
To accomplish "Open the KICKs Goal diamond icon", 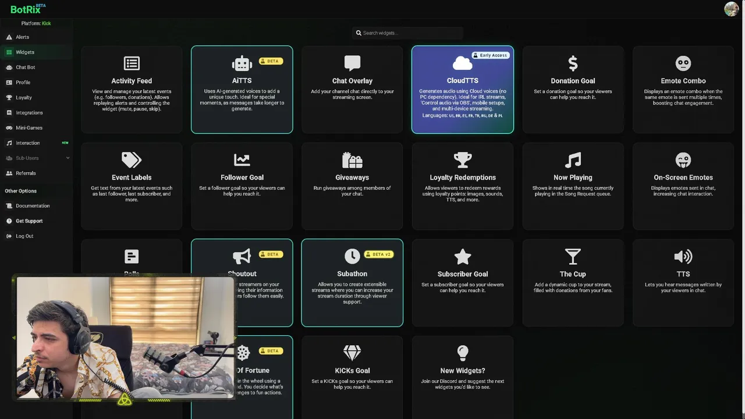I will coord(352,353).
